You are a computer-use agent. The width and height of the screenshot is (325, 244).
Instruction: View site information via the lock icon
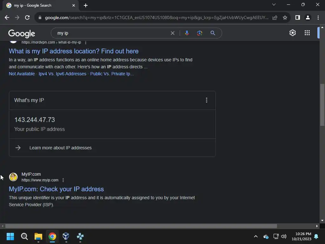tap(40, 18)
